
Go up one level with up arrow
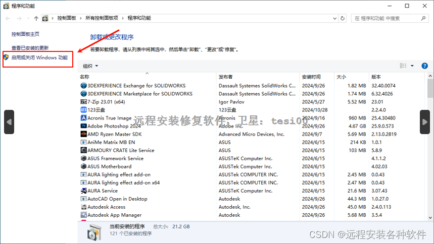coord(36,18)
